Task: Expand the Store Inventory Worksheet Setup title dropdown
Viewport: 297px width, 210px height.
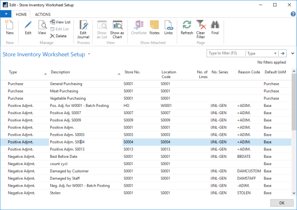Action: pyautogui.click(x=89, y=54)
